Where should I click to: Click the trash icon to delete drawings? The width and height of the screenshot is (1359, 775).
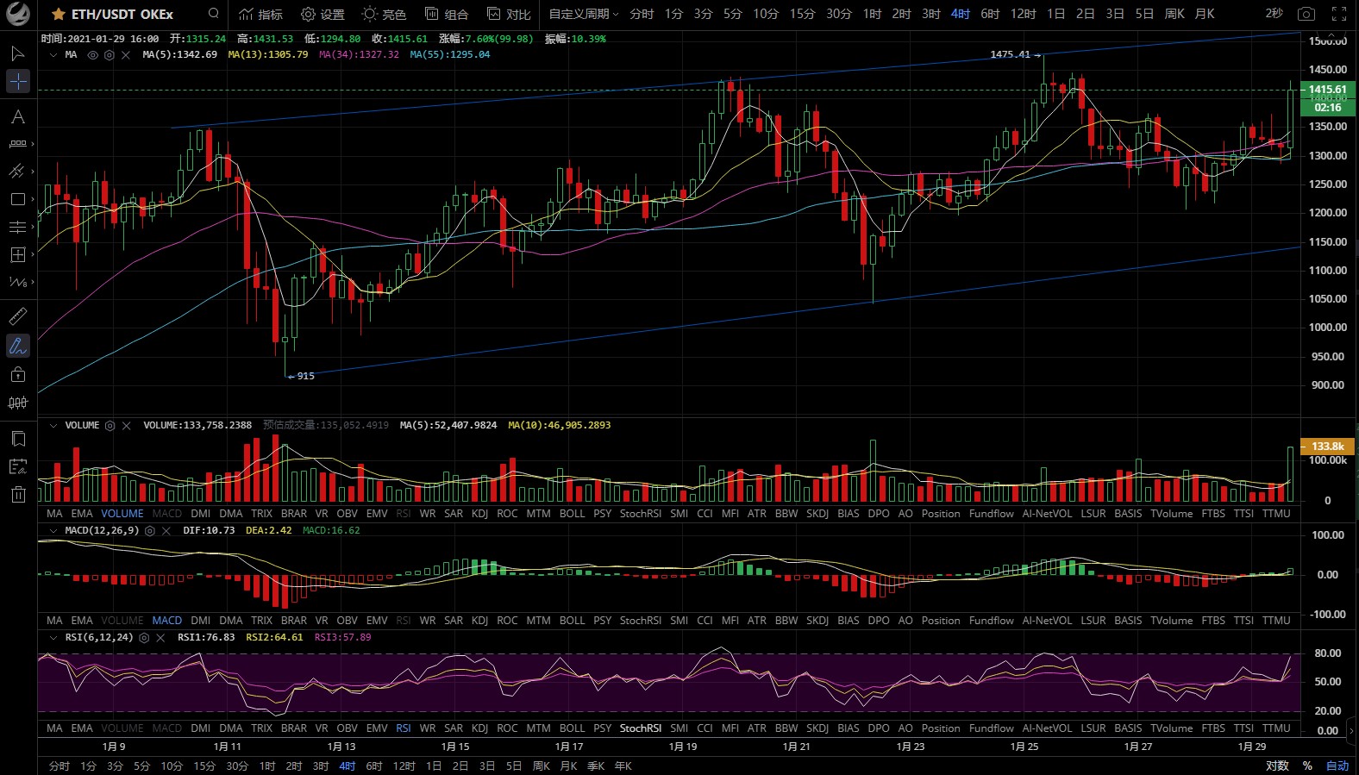tap(18, 494)
